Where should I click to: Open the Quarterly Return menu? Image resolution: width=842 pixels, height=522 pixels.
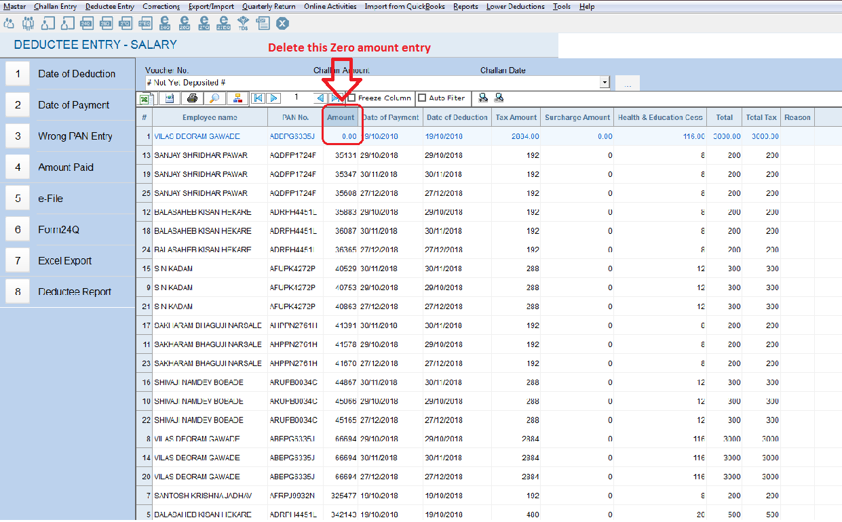pyautogui.click(x=269, y=6)
